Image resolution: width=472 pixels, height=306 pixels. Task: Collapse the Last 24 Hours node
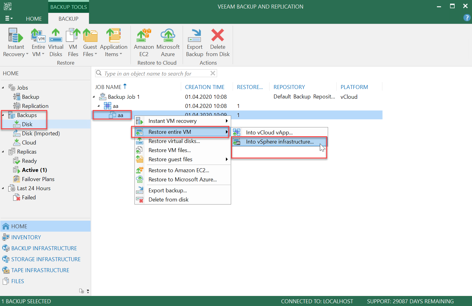(3, 188)
